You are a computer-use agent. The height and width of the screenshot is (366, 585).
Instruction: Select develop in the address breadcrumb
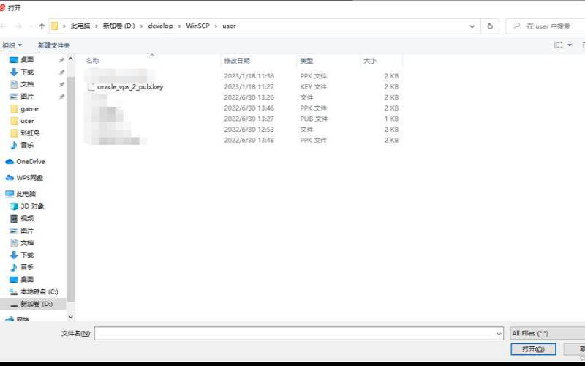click(160, 26)
